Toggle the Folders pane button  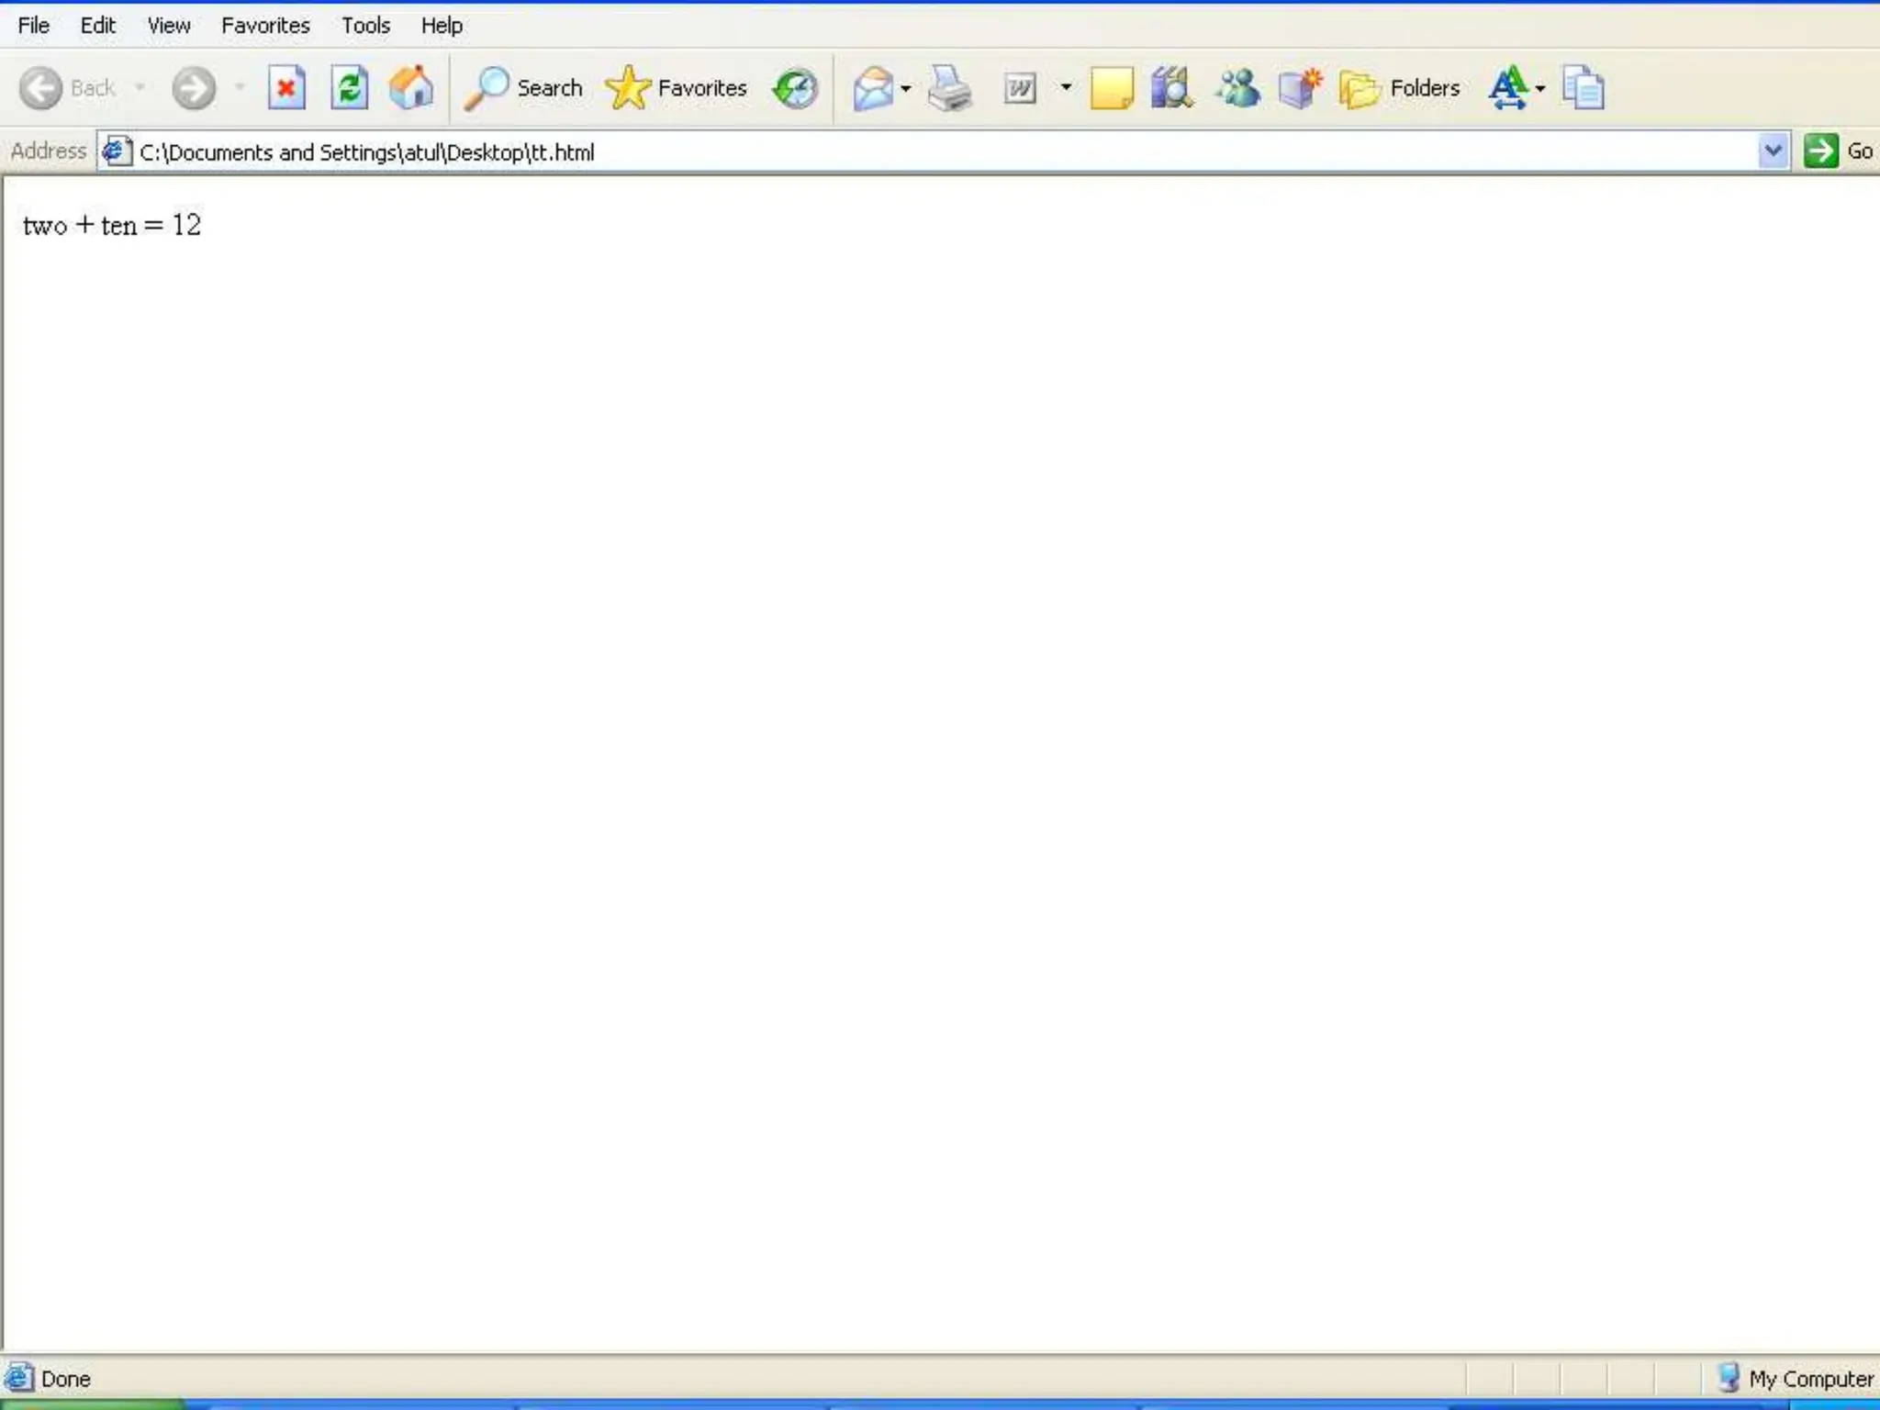coord(1400,89)
